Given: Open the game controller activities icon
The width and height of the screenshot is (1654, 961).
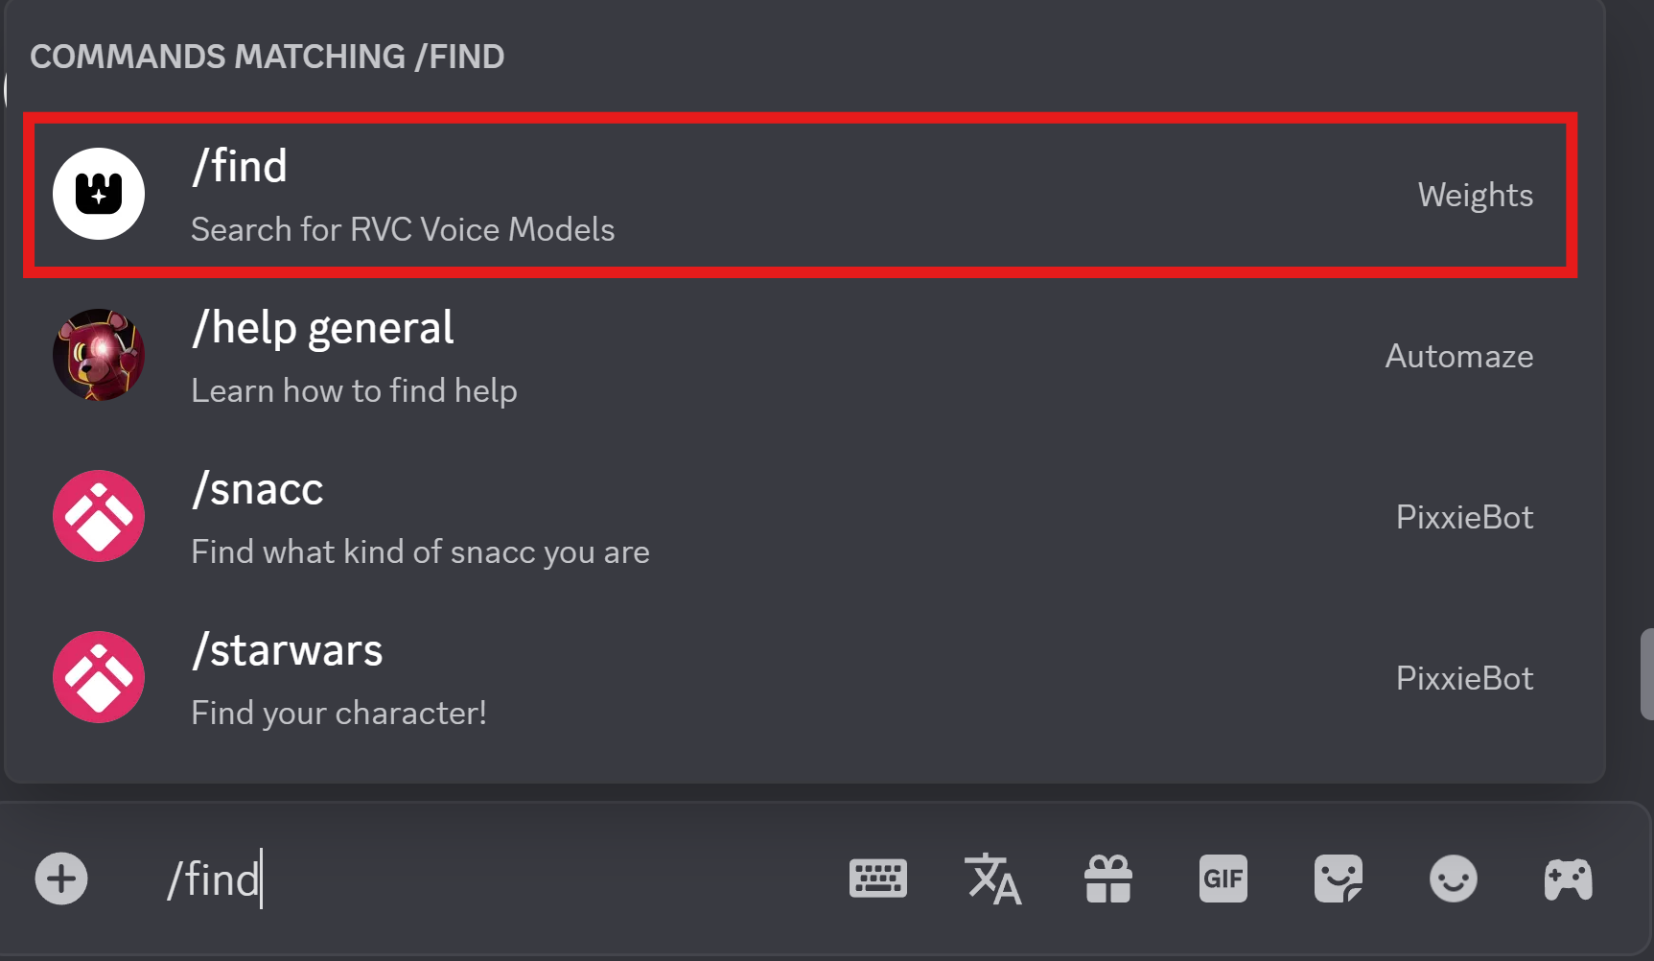Looking at the screenshot, I should (1569, 879).
